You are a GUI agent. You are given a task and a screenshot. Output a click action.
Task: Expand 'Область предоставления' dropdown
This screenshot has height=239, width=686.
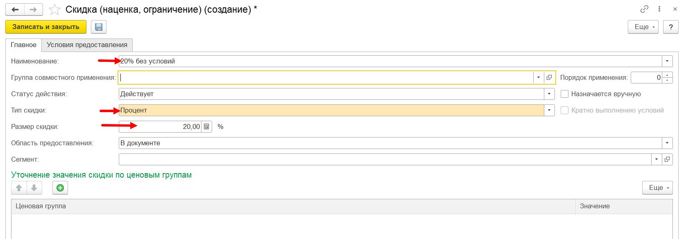pyautogui.click(x=667, y=143)
